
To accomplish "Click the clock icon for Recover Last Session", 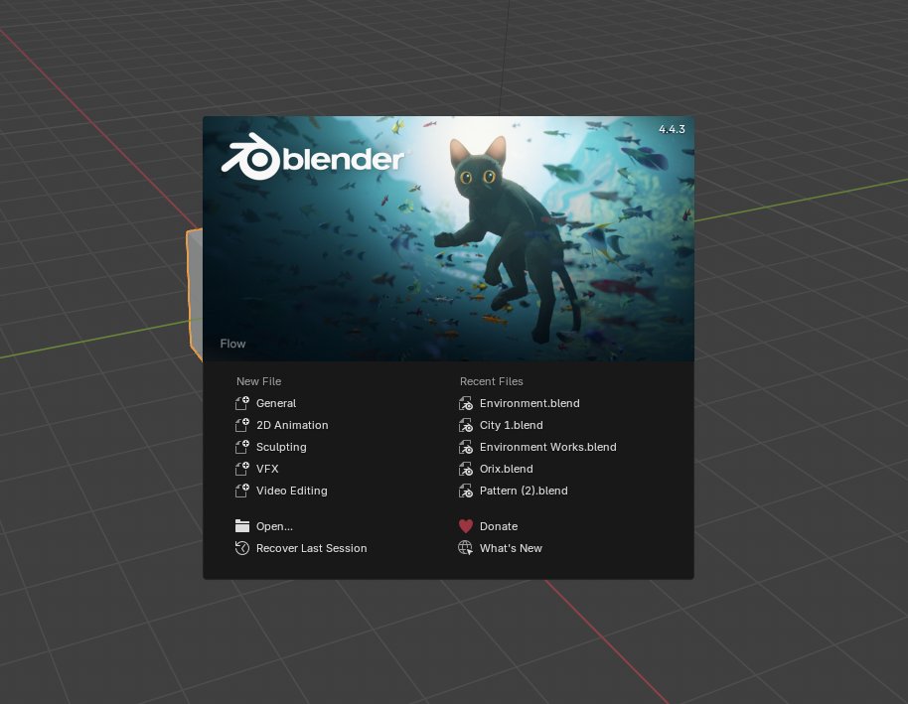I will [241, 548].
